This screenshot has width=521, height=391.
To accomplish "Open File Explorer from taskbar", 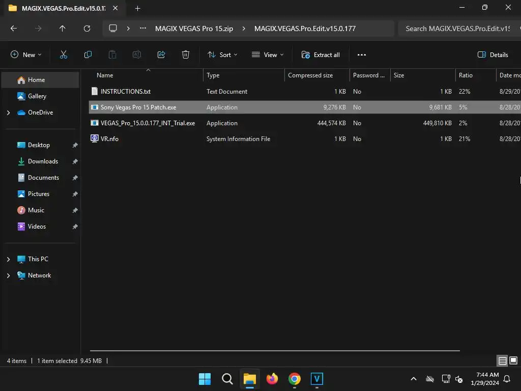I will pos(249,379).
